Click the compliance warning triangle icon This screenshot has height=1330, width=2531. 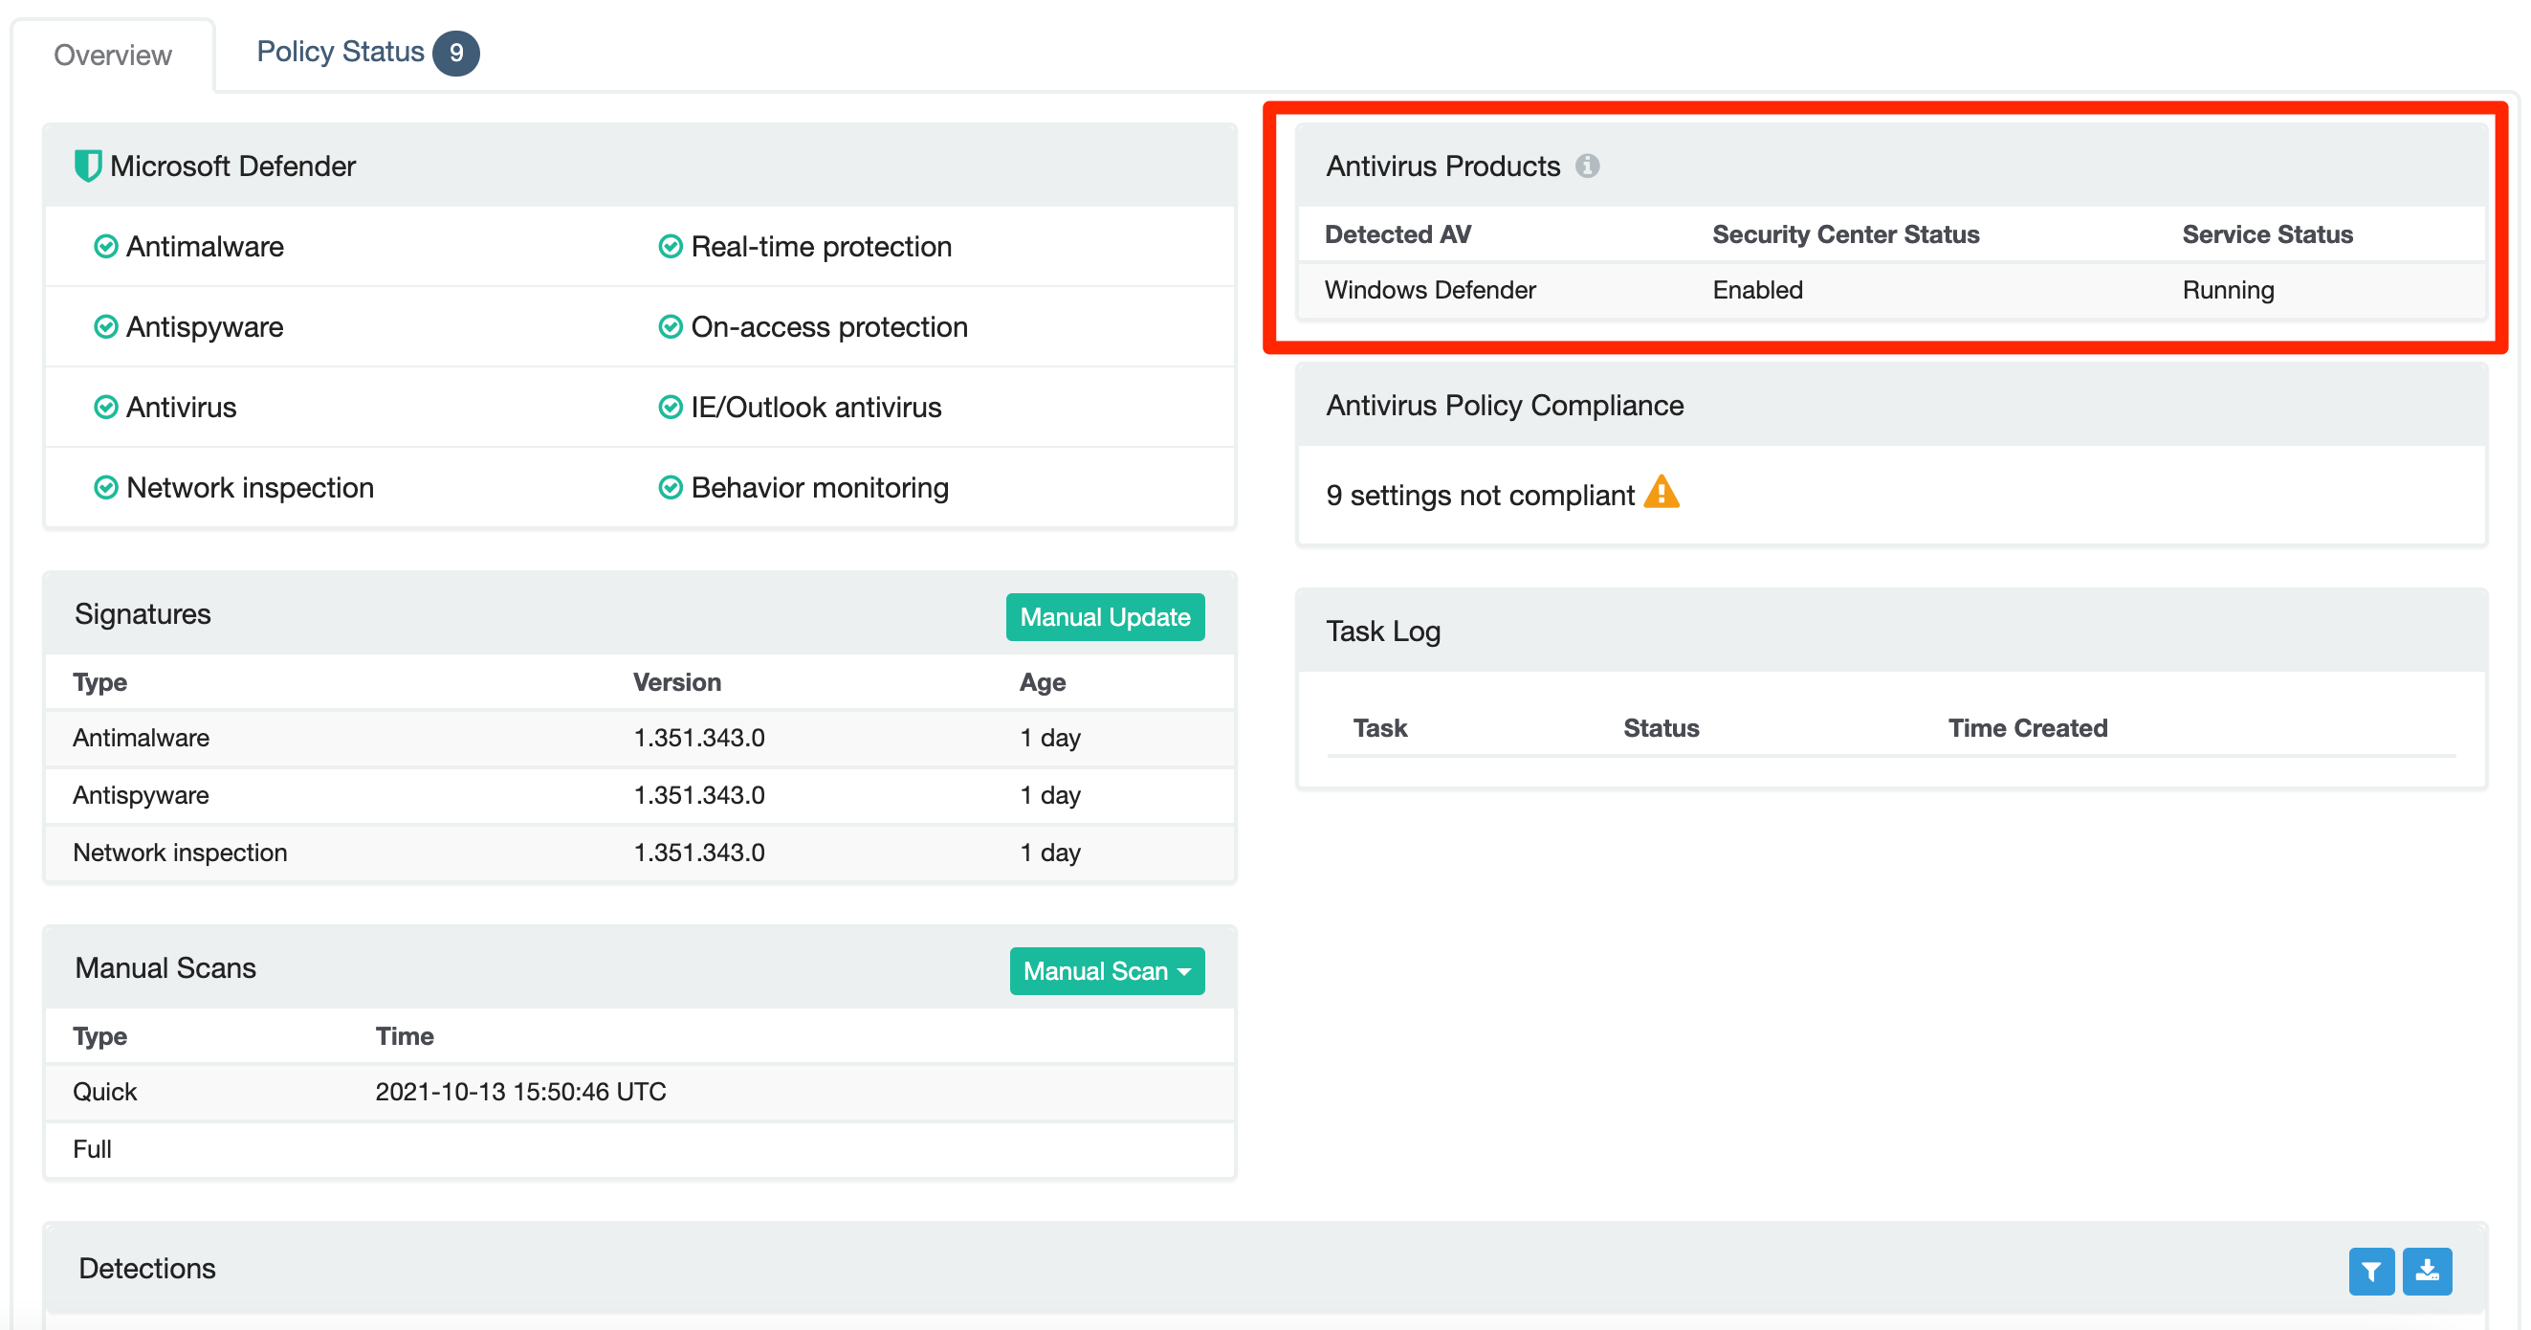coord(1662,492)
